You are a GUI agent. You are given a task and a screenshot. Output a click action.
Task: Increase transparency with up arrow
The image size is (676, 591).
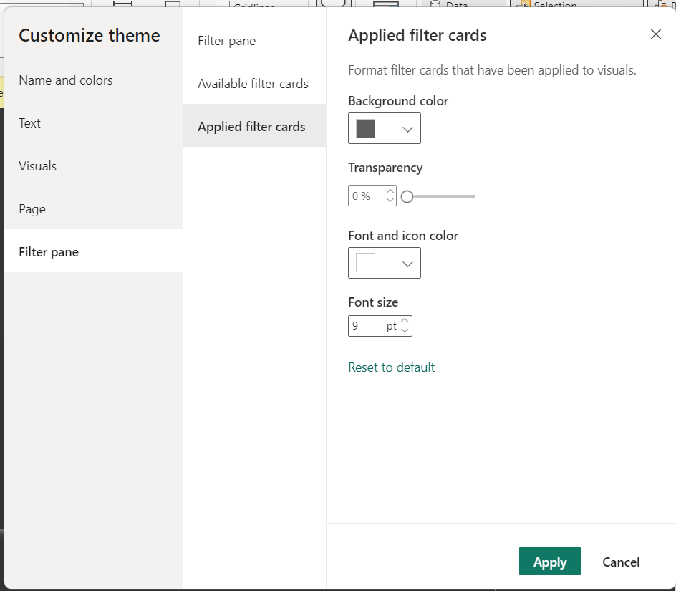point(390,191)
